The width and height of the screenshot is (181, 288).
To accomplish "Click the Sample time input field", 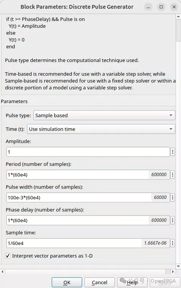I will 88,243.
